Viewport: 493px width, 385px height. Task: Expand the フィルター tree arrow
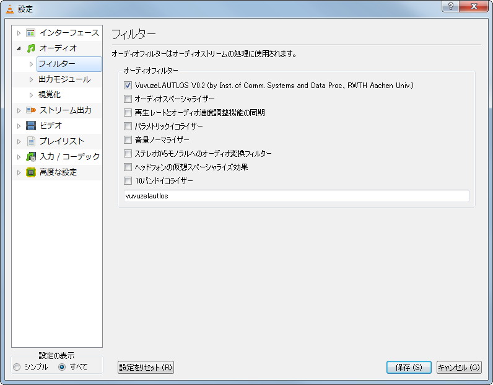coord(31,64)
